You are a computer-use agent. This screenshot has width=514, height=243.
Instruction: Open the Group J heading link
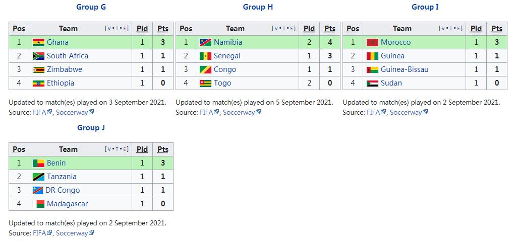pos(91,128)
